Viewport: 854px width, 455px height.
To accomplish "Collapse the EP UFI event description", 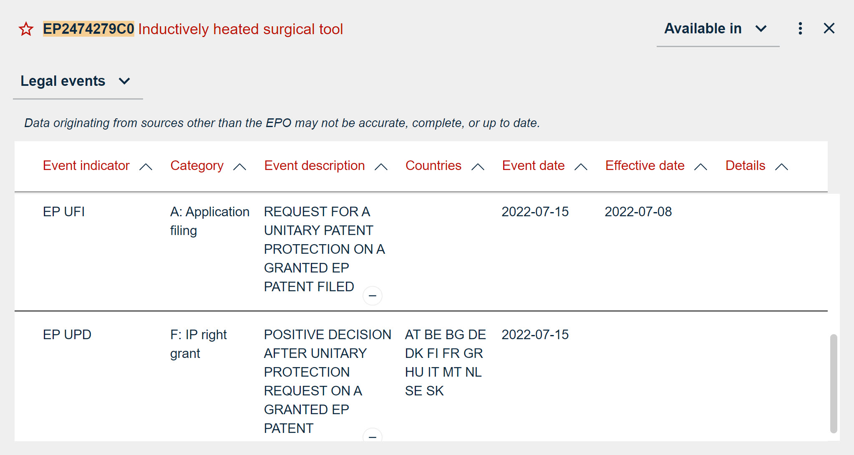I will click(x=373, y=296).
